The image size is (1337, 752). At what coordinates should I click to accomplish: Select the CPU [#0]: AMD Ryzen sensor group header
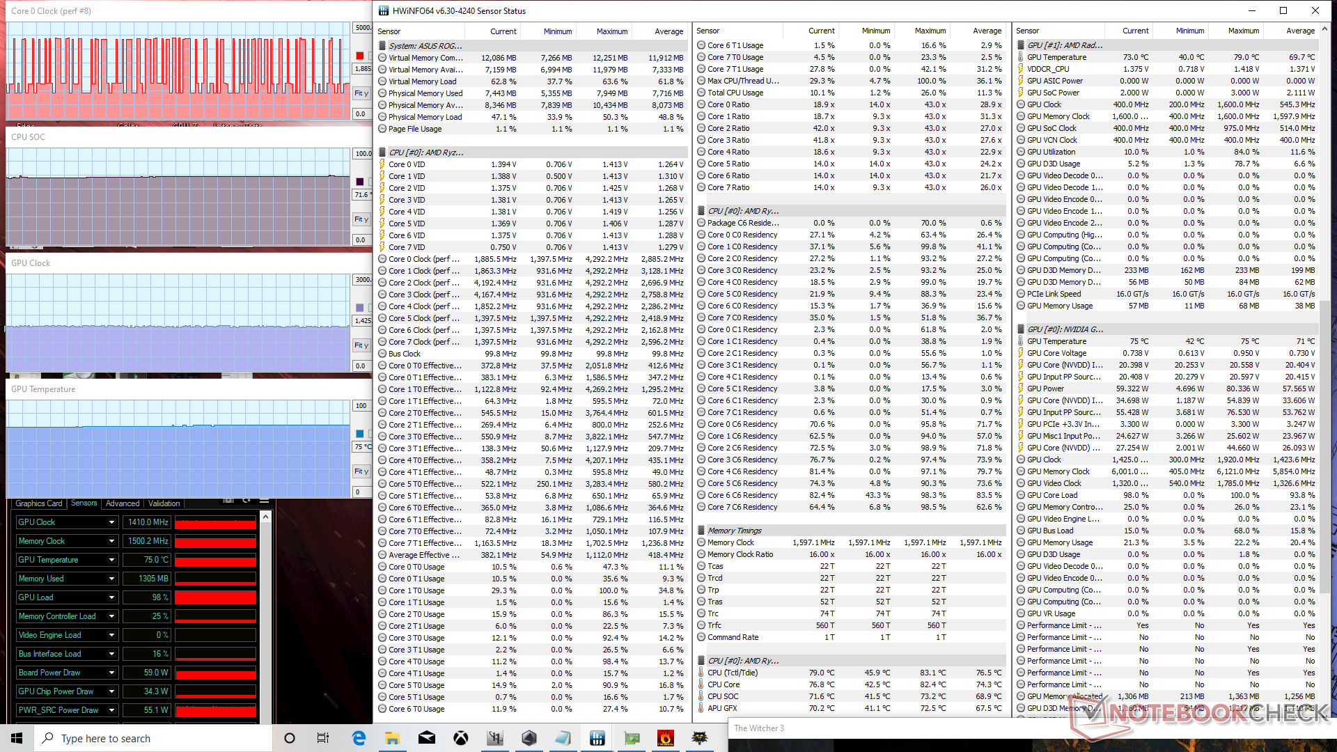pos(425,152)
